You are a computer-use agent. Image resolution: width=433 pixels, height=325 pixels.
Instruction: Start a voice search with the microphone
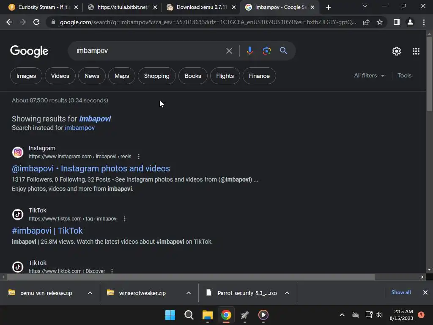[249, 51]
